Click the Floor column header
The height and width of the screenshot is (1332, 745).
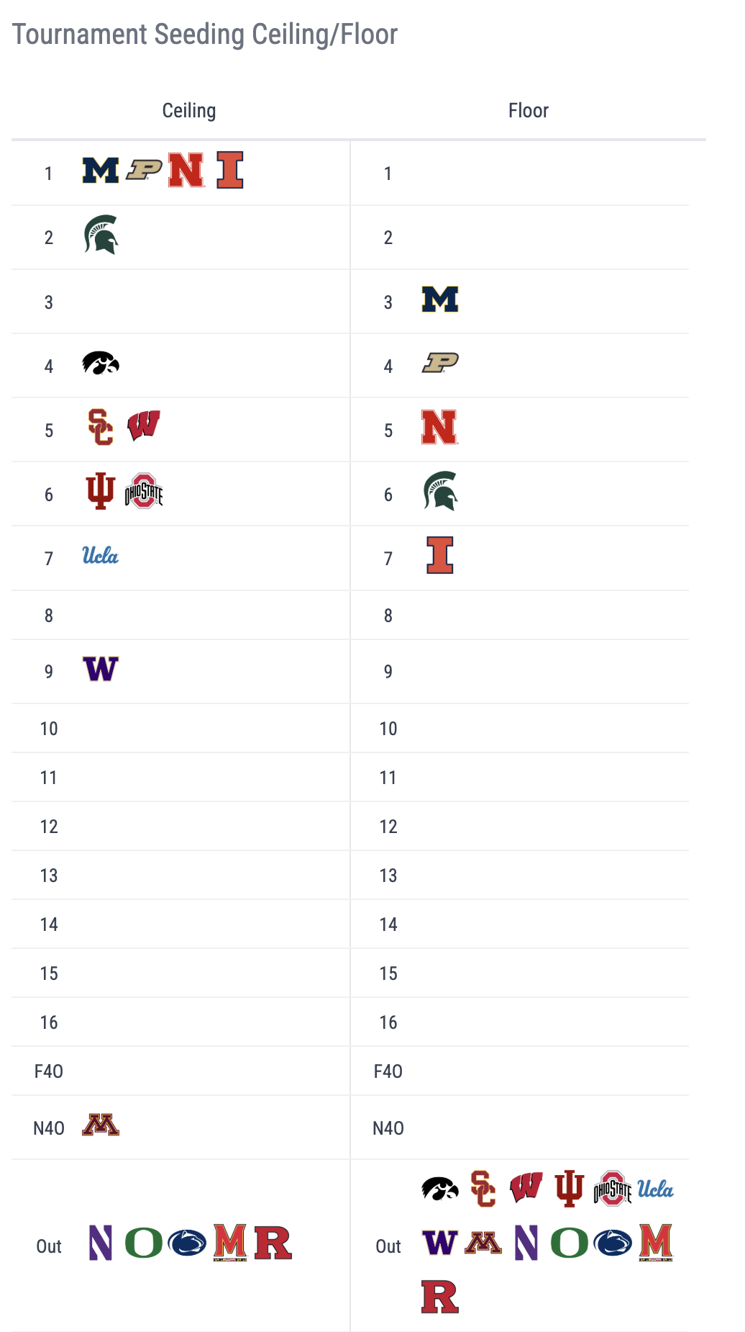(529, 111)
